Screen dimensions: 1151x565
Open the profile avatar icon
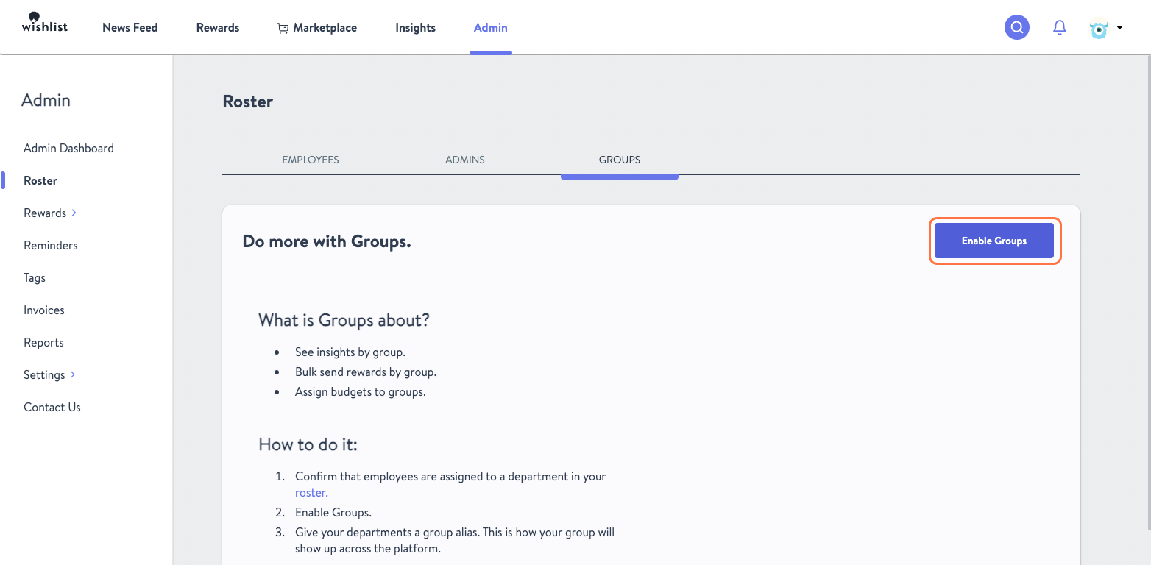(1098, 27)
